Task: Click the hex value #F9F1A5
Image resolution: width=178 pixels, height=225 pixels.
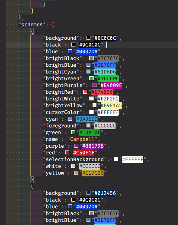Action: [x=111, y=105]
